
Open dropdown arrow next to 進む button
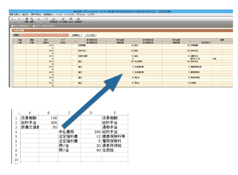click(23, 20)
